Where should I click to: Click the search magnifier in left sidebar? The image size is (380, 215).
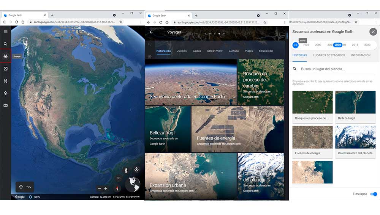pos(5,44)
